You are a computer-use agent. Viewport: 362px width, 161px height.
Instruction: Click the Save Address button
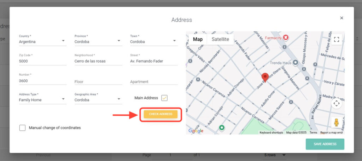[325, 144]
